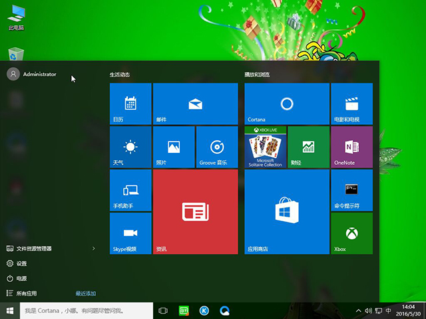This screenshot has height=319, width=426.
Task: Launch the OneNote tile
Action: point(351,147)
